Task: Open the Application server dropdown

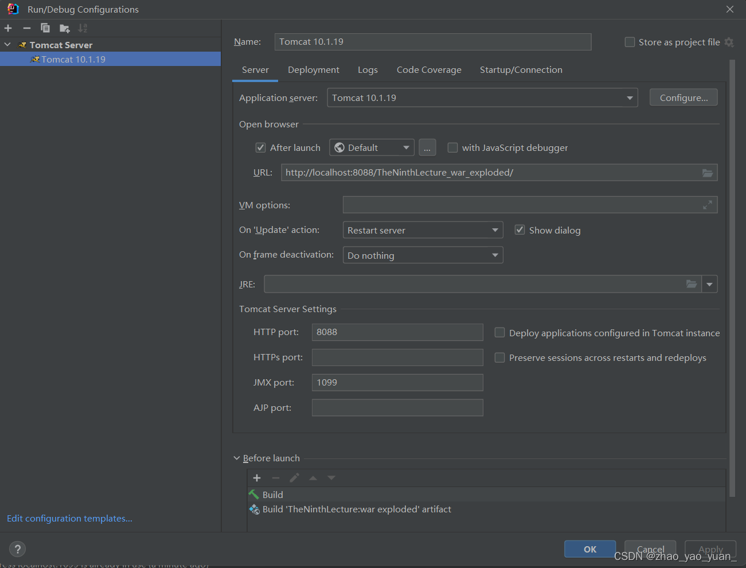Action: point(482,98)
